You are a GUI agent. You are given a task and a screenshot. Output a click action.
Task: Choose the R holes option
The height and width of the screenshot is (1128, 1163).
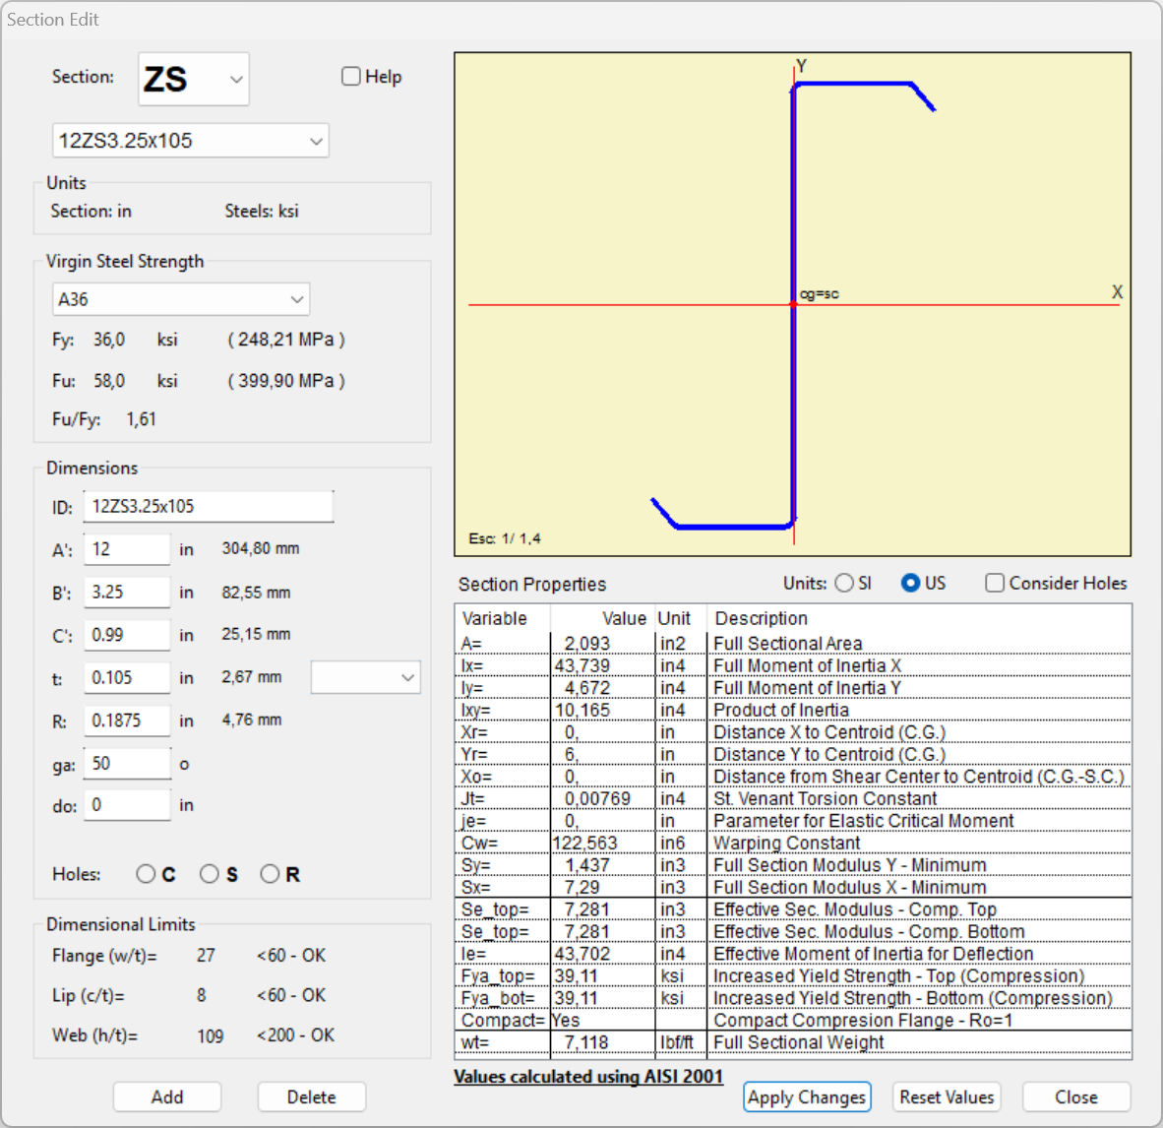[x=270, y=874]
